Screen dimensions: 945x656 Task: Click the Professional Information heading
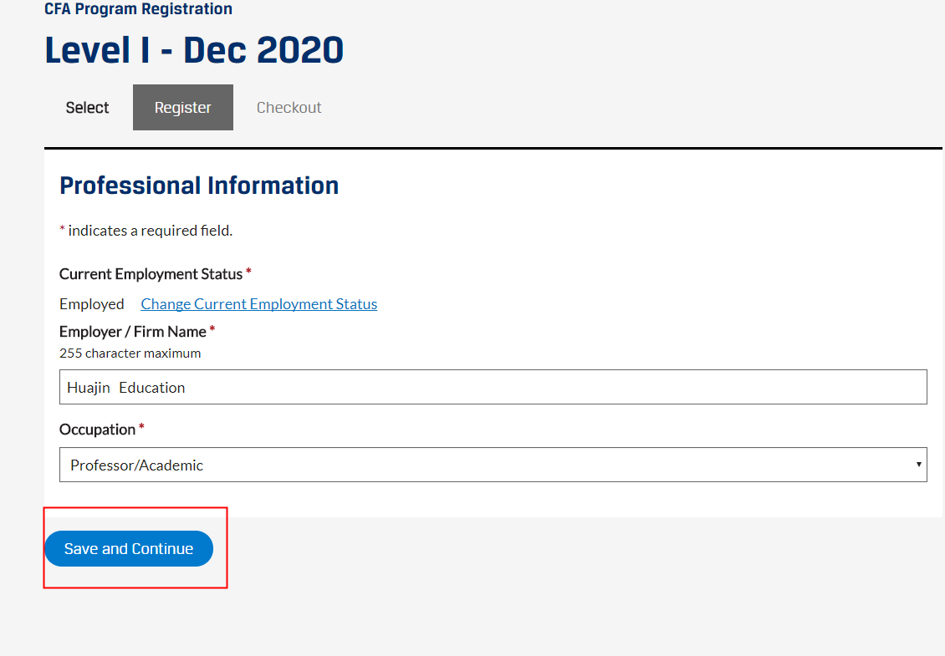[199, 186]
